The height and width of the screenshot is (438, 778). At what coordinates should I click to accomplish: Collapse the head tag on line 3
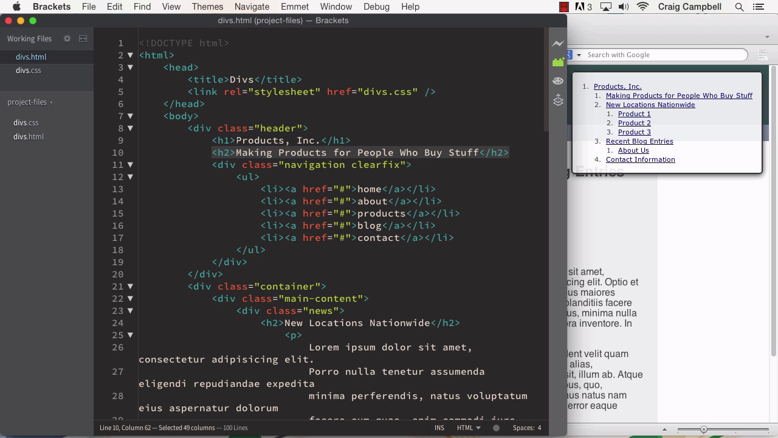[x=130, y=68]
